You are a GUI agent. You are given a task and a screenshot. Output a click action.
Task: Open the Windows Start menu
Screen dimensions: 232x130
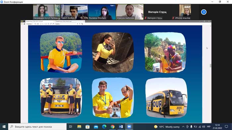pyautogui.click(x=4, y=127)
